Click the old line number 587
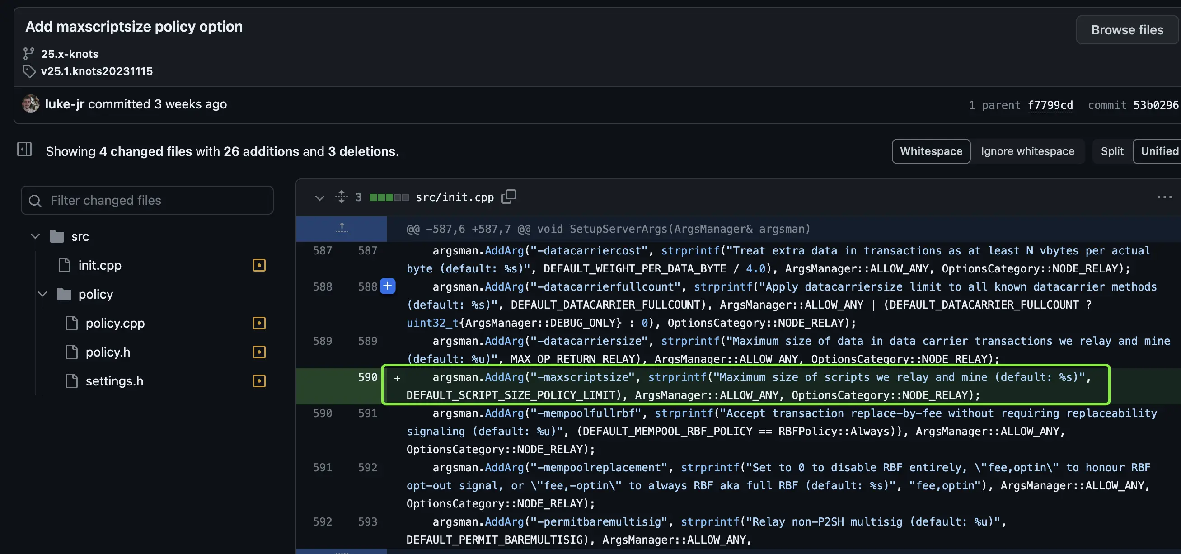 [322, 250]
